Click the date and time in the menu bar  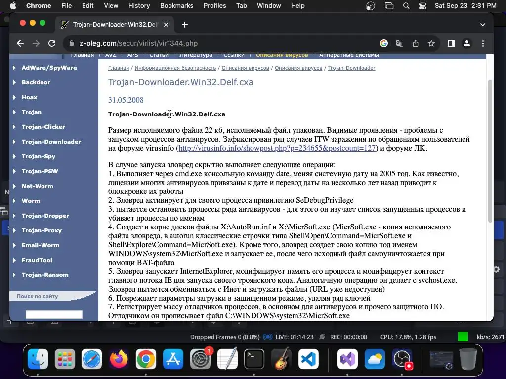[465, 6]
